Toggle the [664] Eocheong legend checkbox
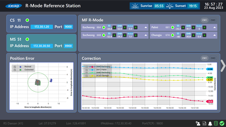226x127 pixels. [86, 67]
